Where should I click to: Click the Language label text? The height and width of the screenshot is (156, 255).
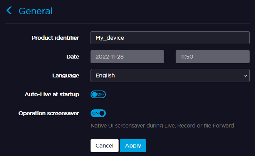[65, 75]
